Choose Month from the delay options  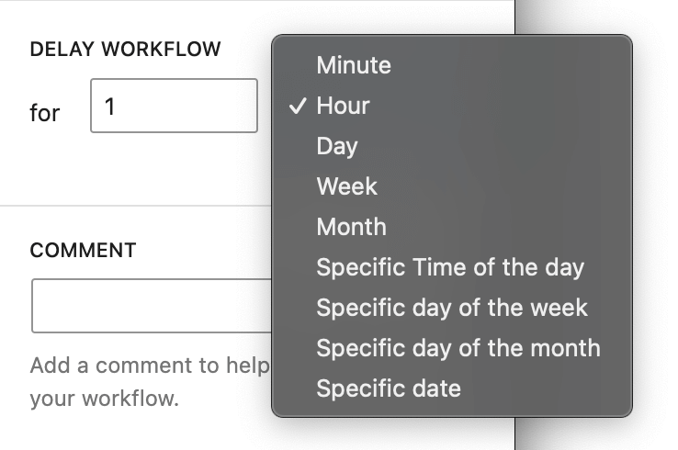coord(351,227)
